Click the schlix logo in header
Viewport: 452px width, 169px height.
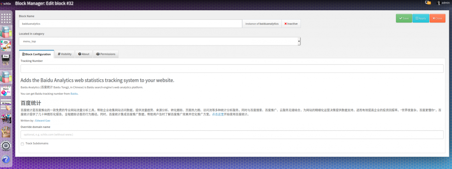[x=6, y=3]
